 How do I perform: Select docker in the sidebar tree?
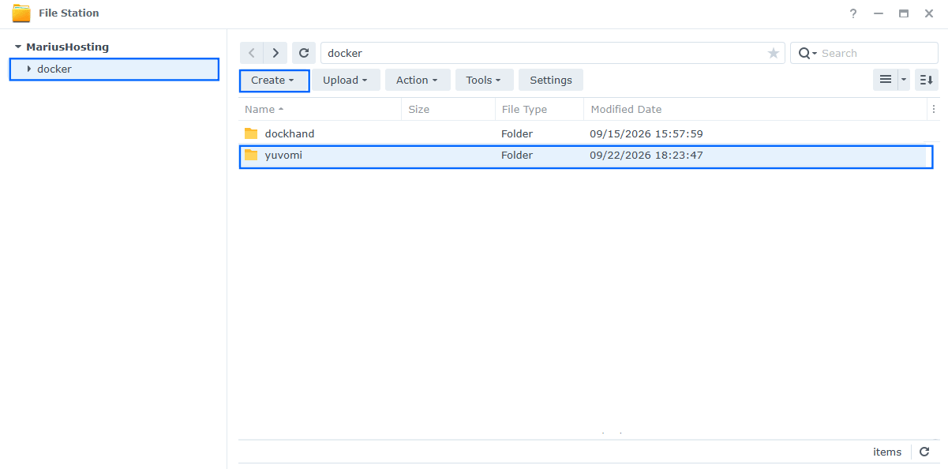[114, 69]
